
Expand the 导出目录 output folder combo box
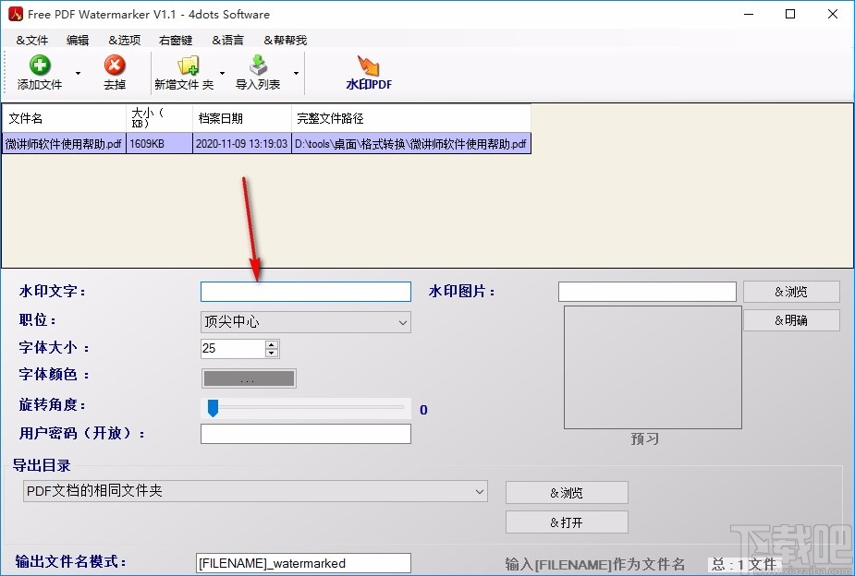480,491
